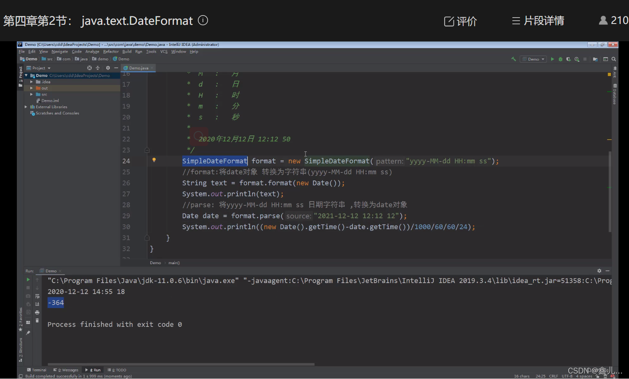The width and height of the screenshot is (629, 379).
Task: Switch to the Terminal tool tab
Action: tap(37, 370)
